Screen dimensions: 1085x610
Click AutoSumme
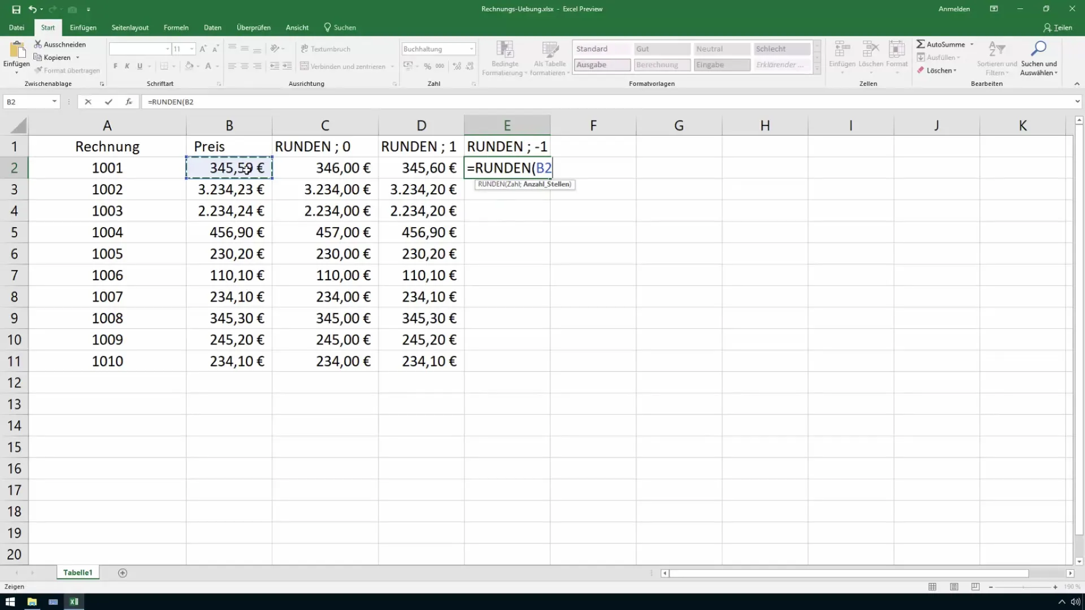[x=941, y=44]
